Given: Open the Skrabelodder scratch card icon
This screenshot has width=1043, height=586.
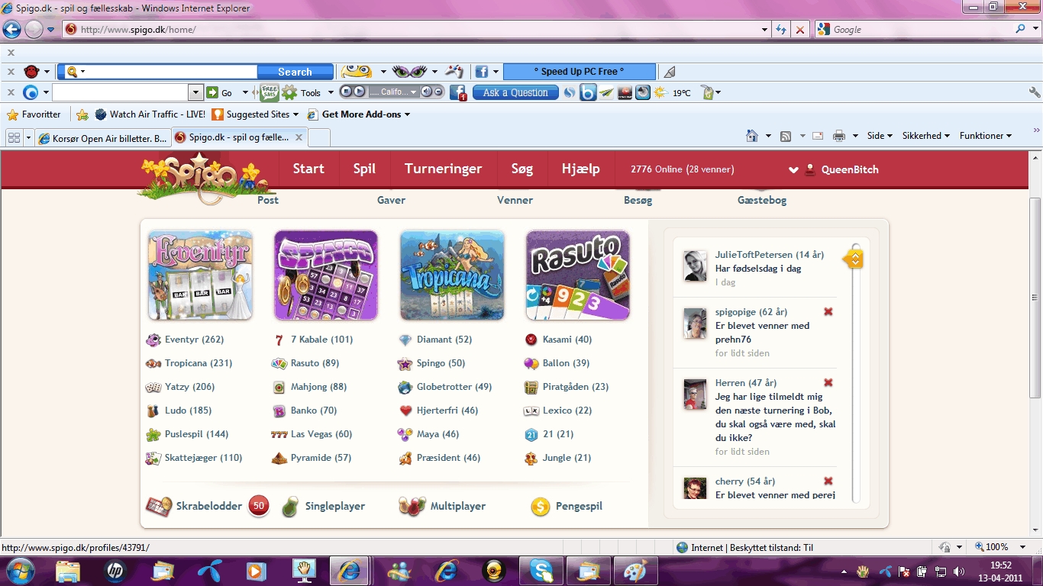Looking at the screenshot, I should pyautogui.click(x=159, y=507).
